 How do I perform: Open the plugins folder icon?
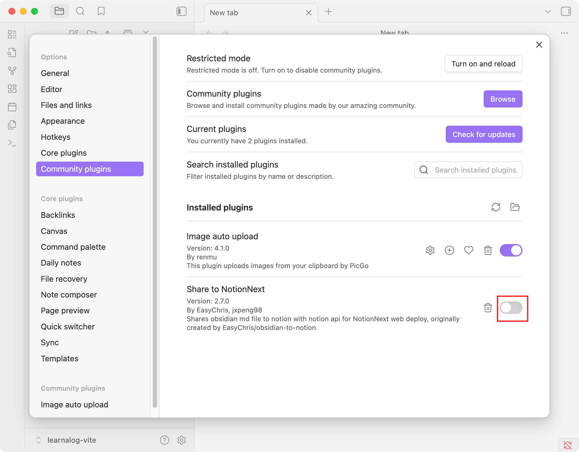coord(515,207)
